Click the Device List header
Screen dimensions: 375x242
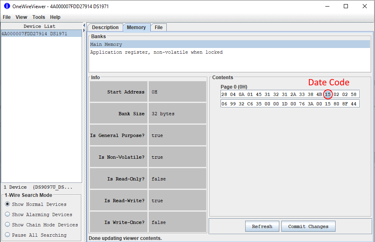point(39,26)
